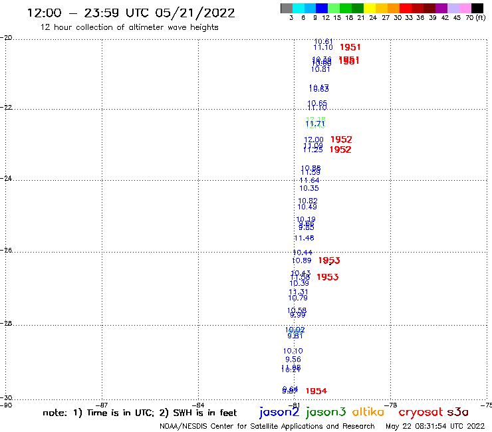The width and height of the screenshot is (492, 432).
Task: Click the 1952 time label beside 11.25
Action: click(x=340, y=150)
